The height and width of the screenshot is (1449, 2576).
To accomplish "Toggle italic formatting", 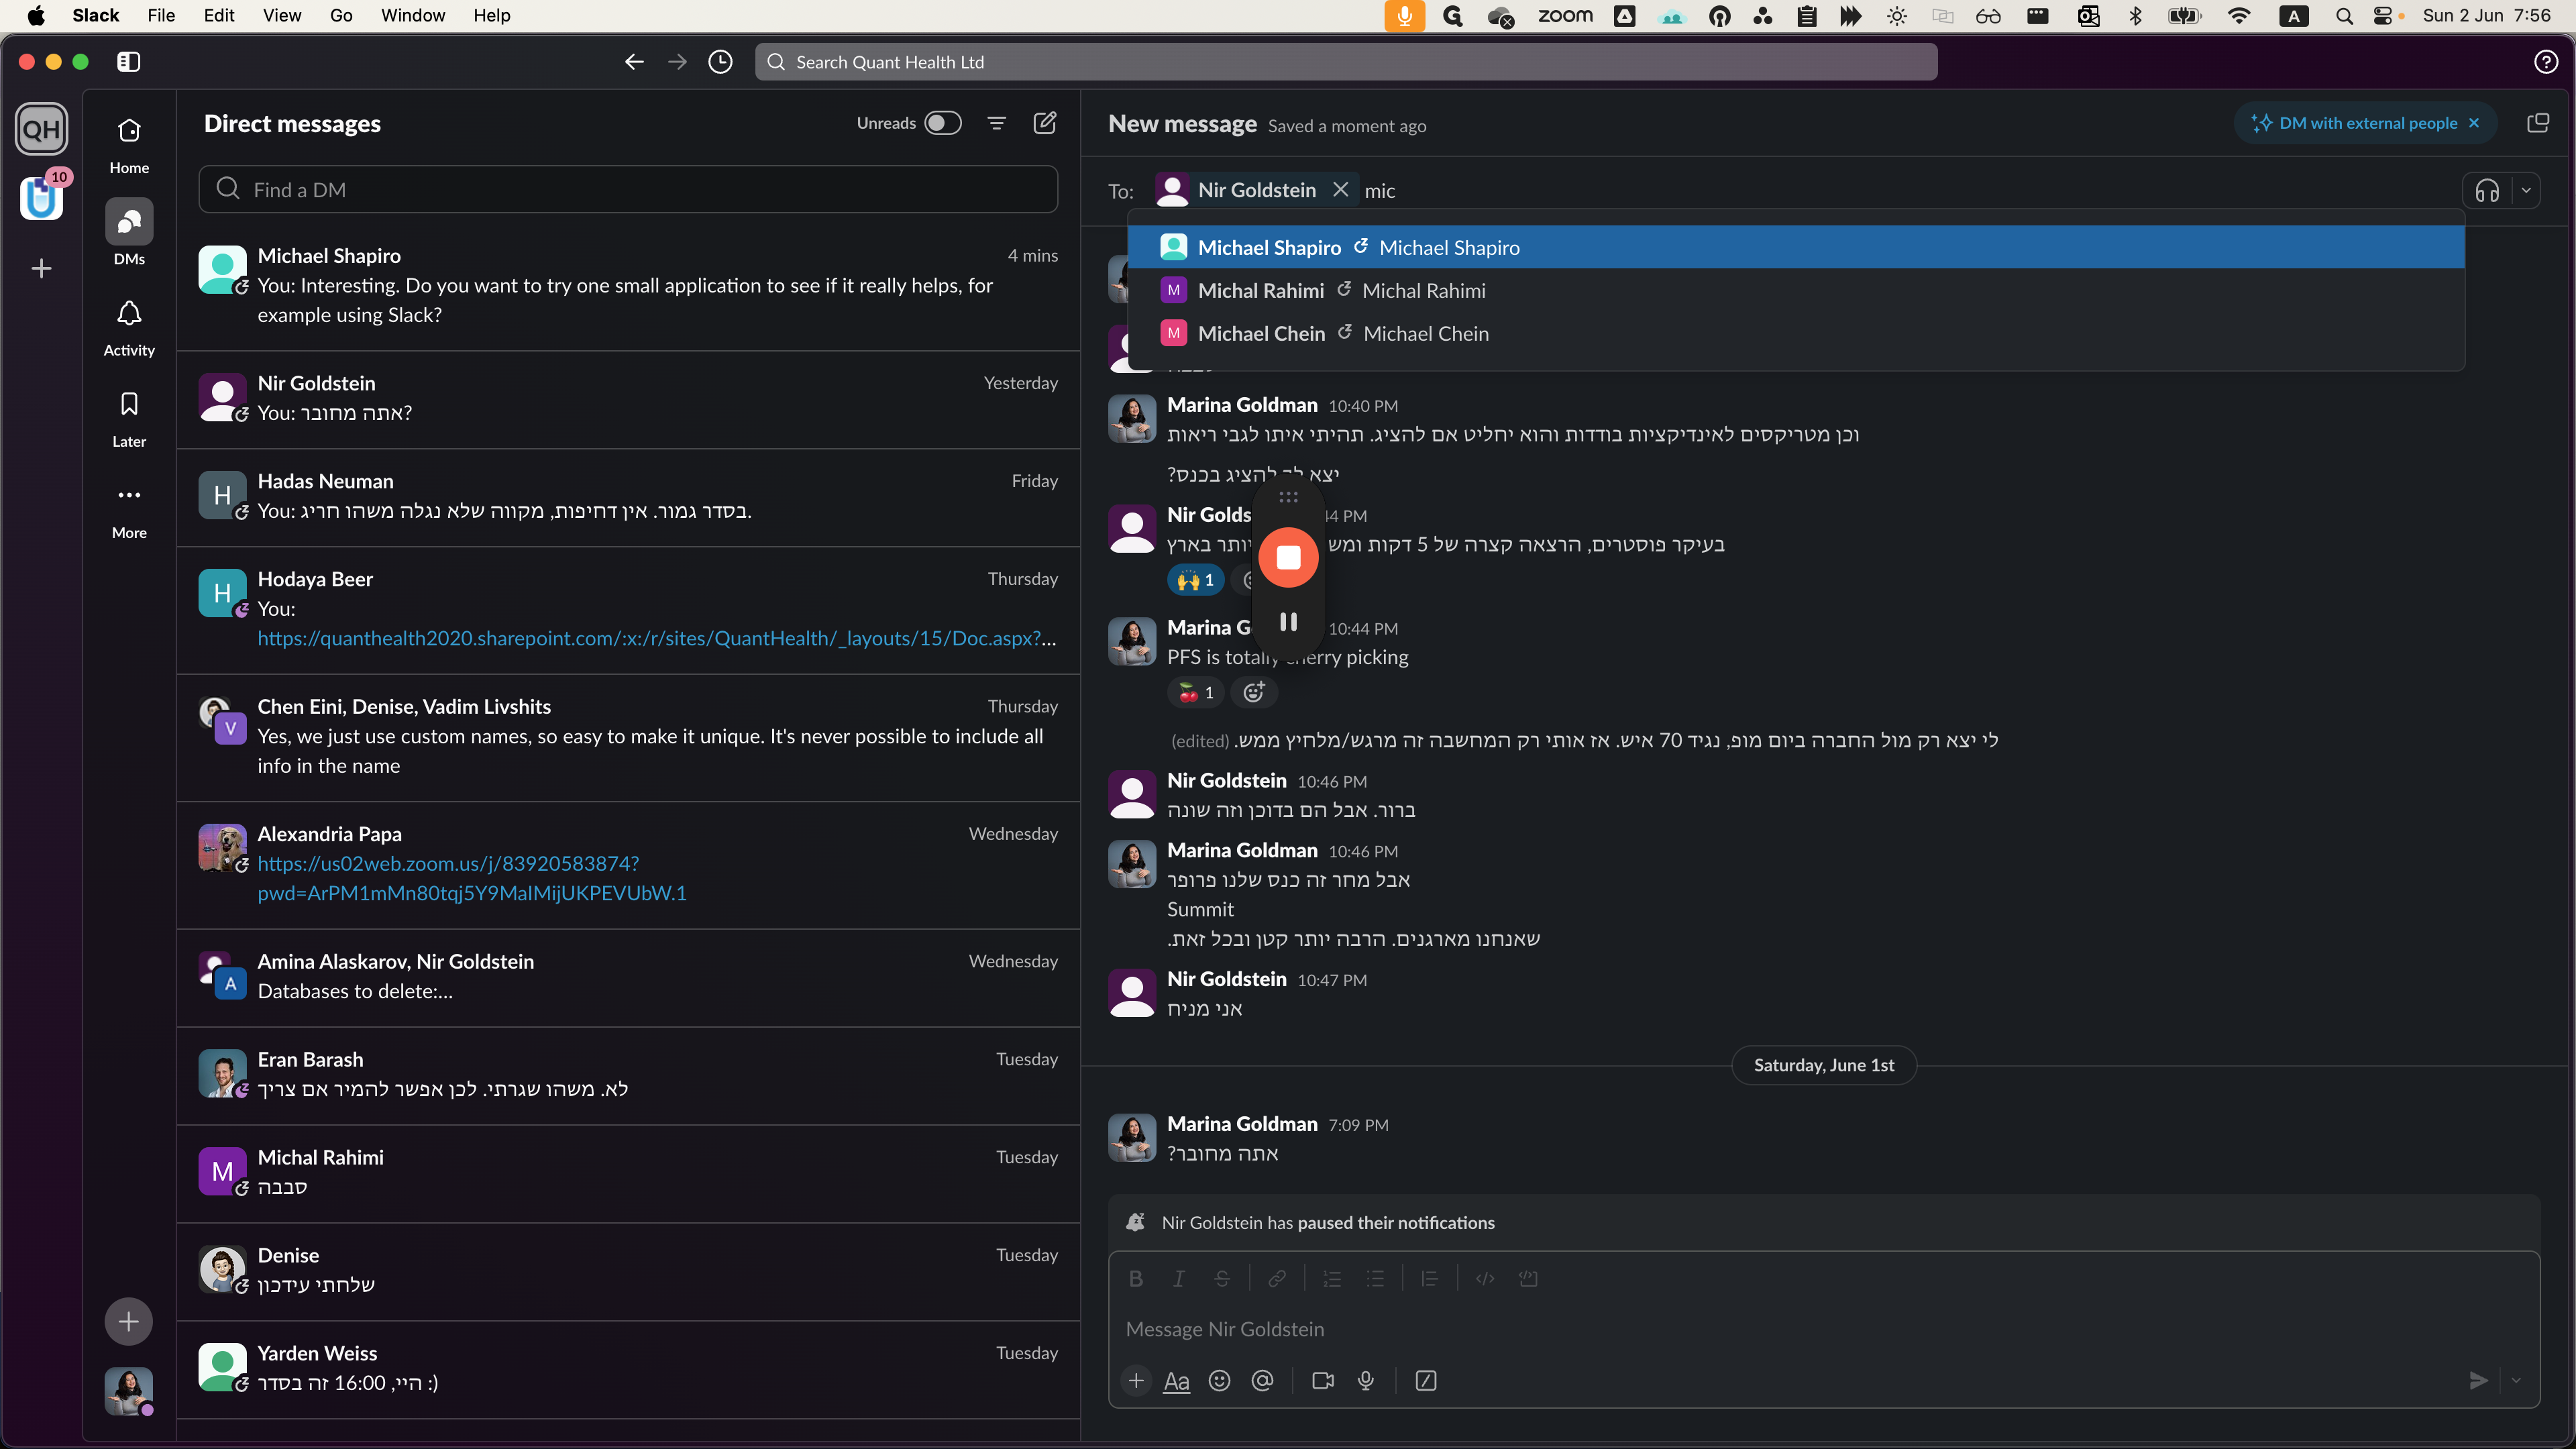I will click(x=1179, y=1278).
